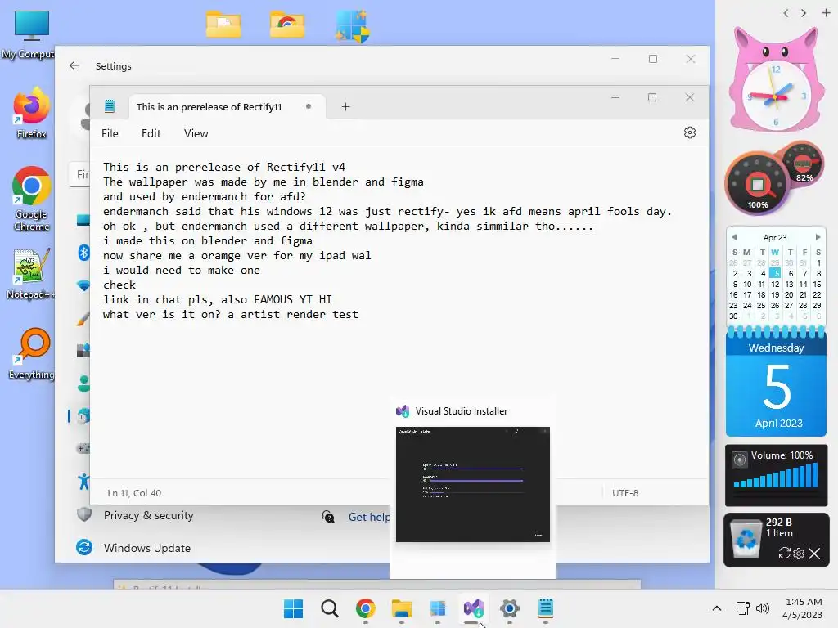Open the Windows shield setup desktop icon
The height and width of the screenshot is (628, 838).
click(x=352, y=26)
